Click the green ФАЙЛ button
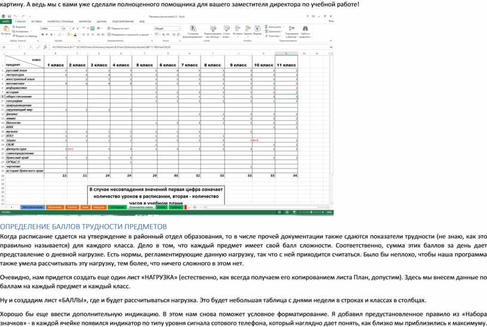 click(x=5, y=21)
